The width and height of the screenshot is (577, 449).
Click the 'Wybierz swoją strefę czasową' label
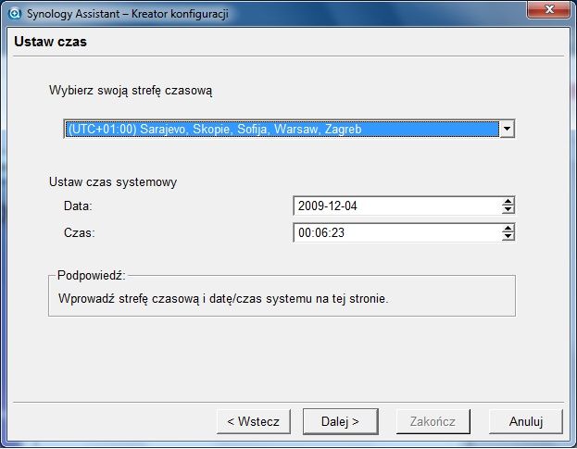click(x=131, y=90)
